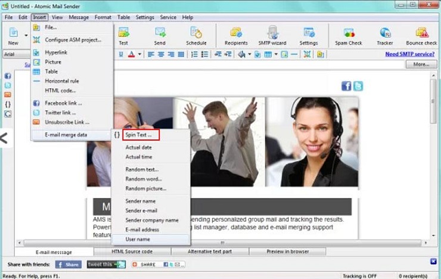Toggle underline formatting

(x=121, y=54)
